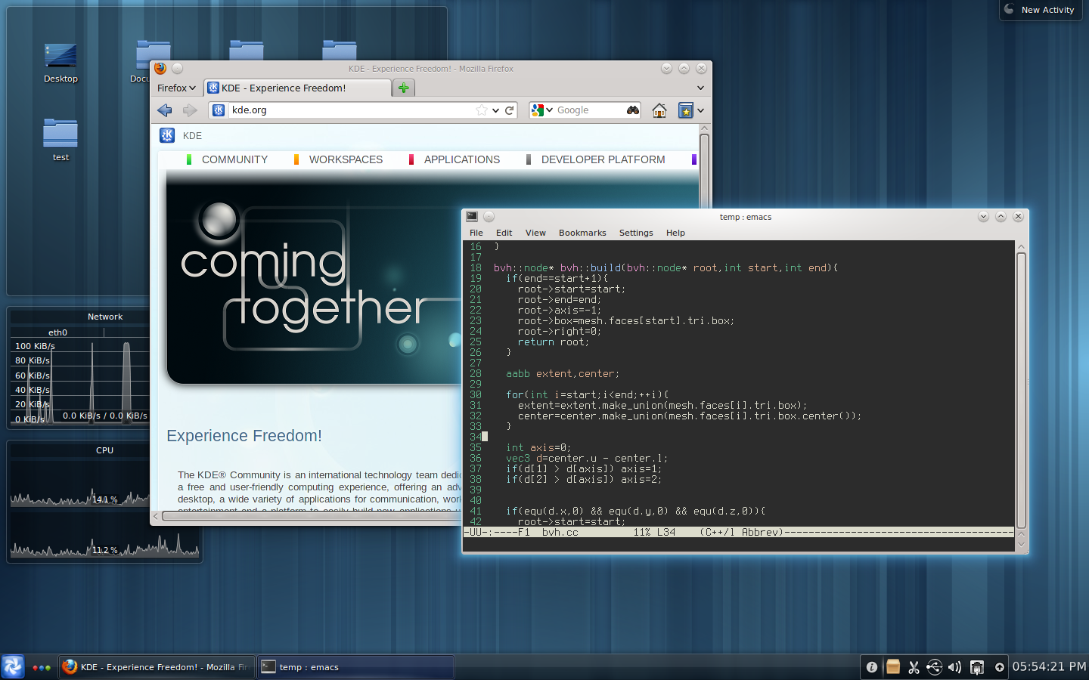List all tabs in Firefox
Screen dimensions: 1089x680
pyautogui.click(x=700, y=88)
